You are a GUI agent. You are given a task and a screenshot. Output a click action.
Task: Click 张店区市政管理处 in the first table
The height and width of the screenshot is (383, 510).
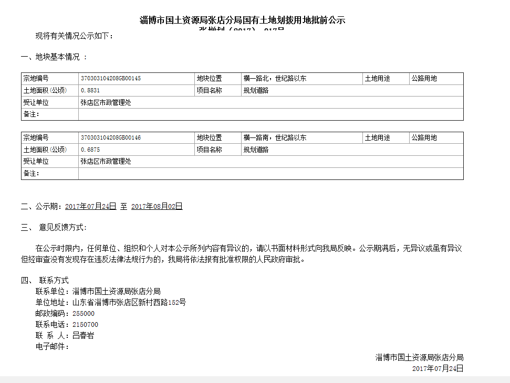[x=106, y=103]
